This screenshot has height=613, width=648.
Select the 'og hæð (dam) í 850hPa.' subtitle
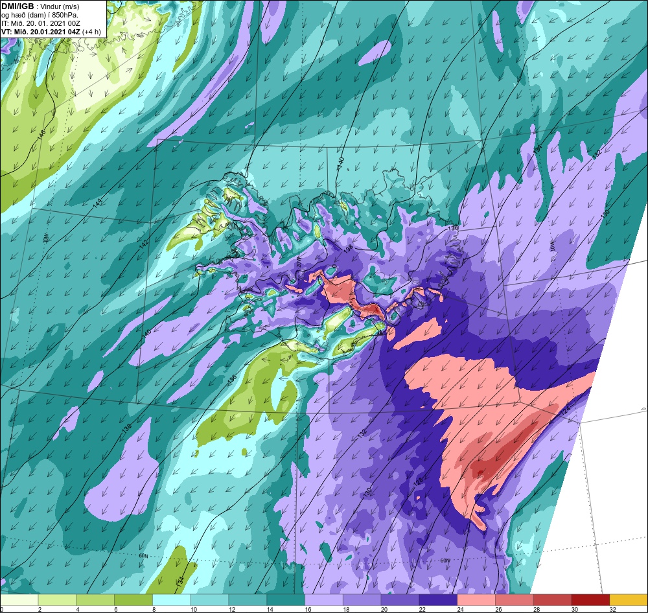coord(40,16)
